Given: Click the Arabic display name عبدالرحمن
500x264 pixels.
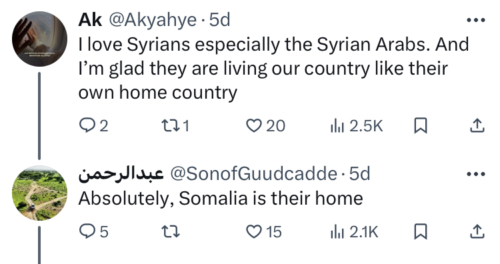Looking at the screenshot, I should (121, 174).
